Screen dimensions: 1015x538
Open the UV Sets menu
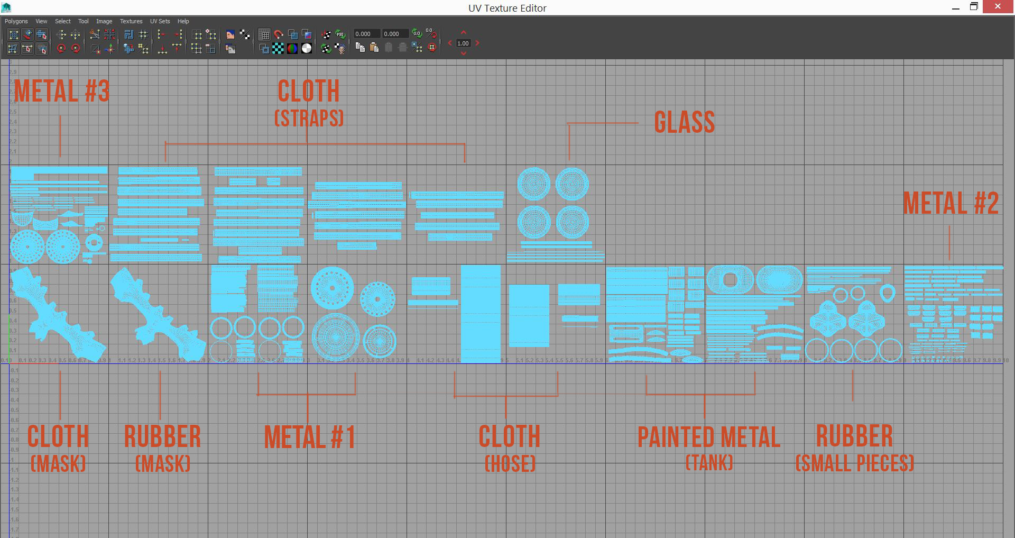pyautogui.click(x=160, y=21)
